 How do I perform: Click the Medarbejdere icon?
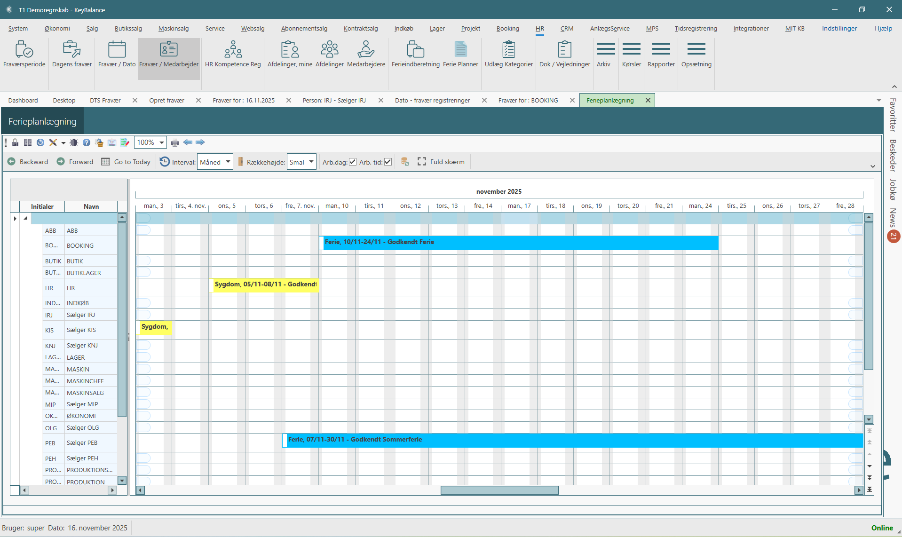coord(366,55)
